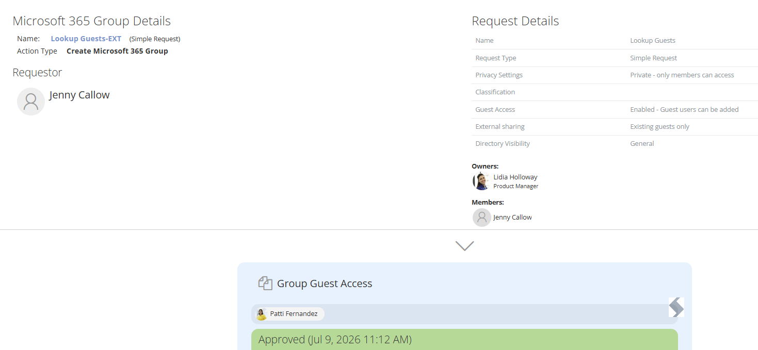Image resolution: width=758 pixels, height=350 pixels.
Task: Click the Owners: label
Action: point(485,166)
